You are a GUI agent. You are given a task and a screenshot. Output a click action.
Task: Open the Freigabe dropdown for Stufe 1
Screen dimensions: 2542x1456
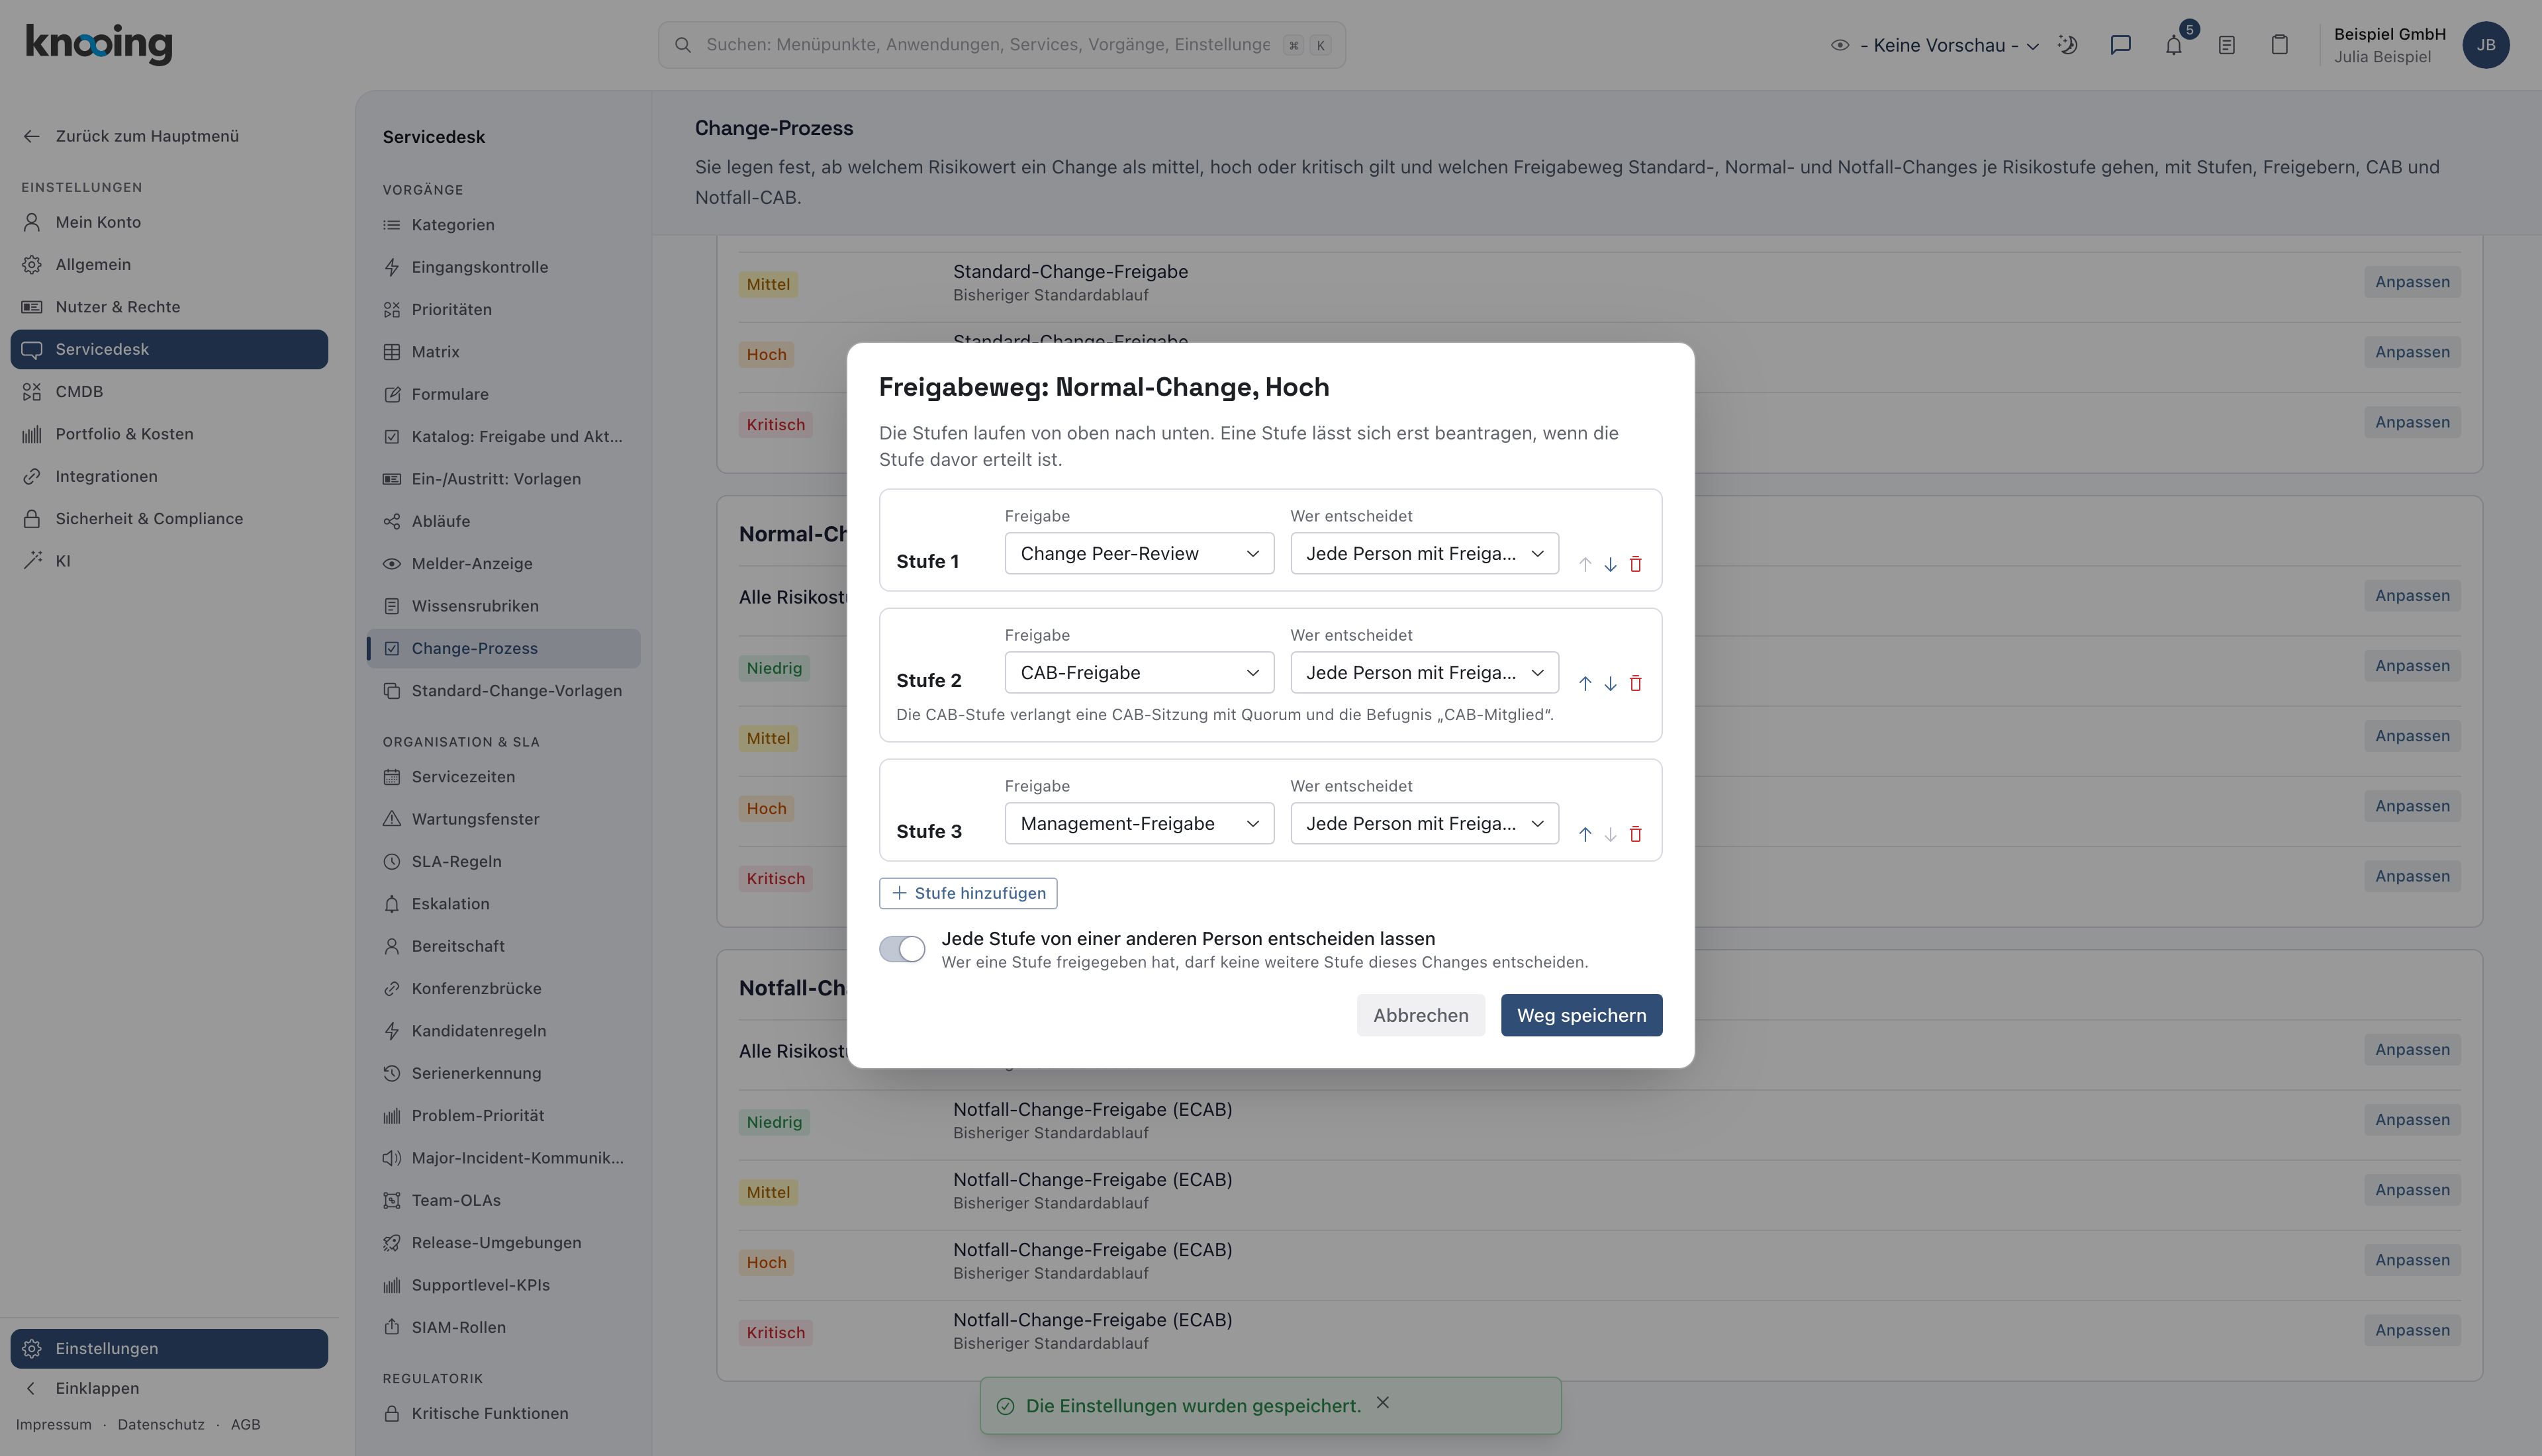(x=1139, y=553)
